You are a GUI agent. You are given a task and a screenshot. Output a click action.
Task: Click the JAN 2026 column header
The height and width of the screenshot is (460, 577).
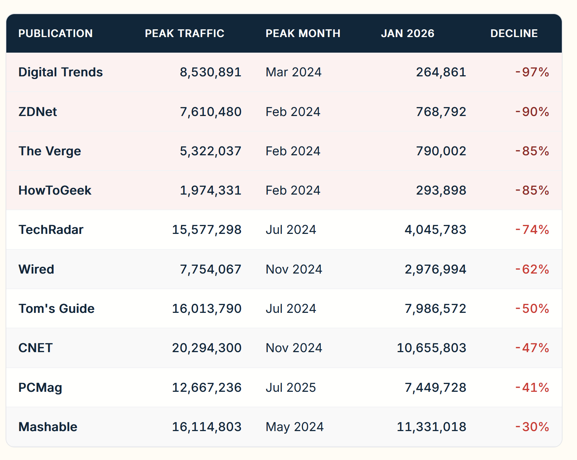(407, 33)
